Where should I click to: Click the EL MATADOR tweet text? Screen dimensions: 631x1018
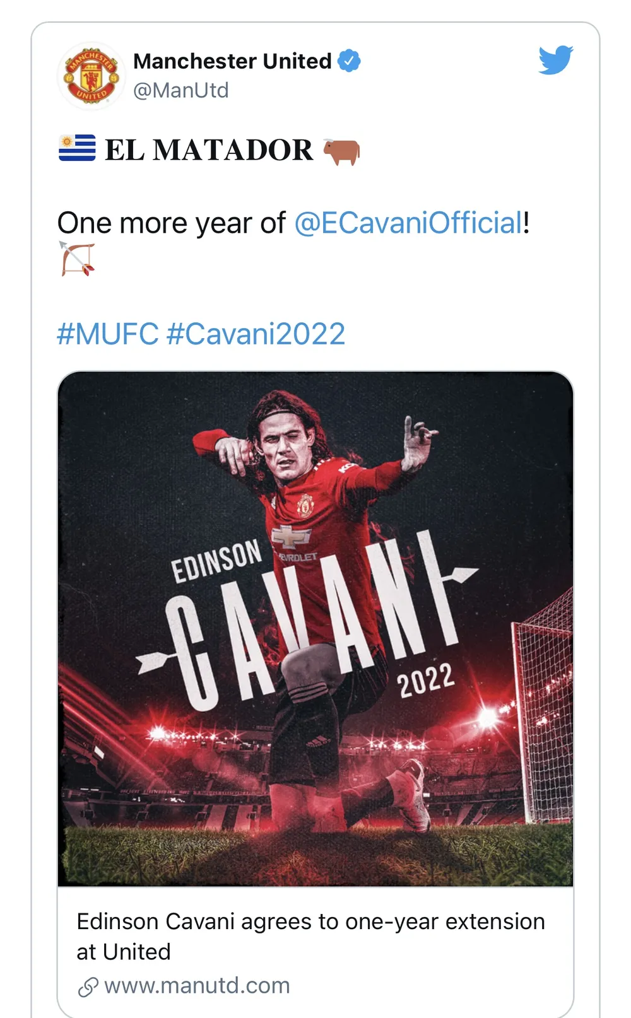pyautogui.click(x=208, y=150)
